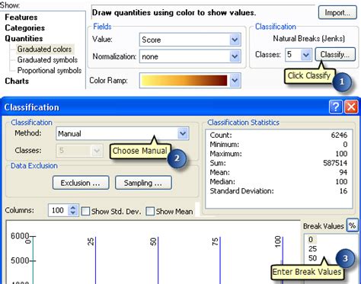
Task: Toggle the % break values button
Action: 352,225
